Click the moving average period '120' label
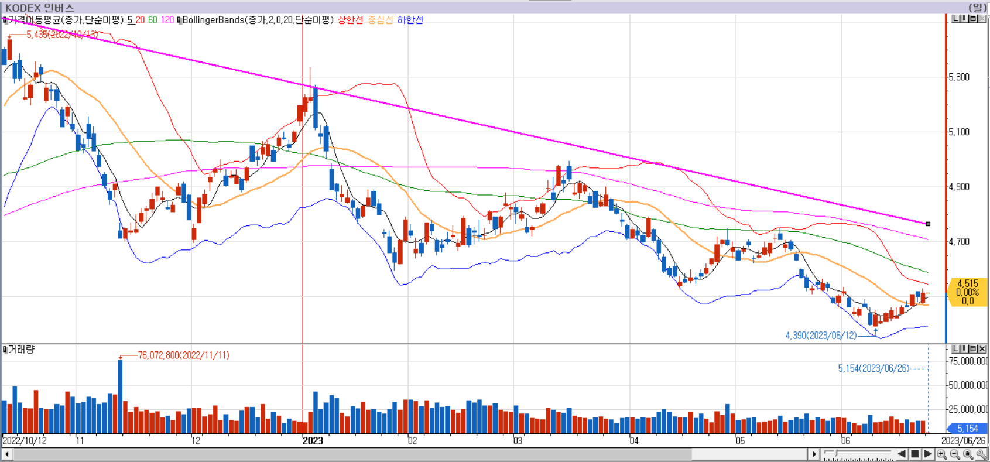 167,20
